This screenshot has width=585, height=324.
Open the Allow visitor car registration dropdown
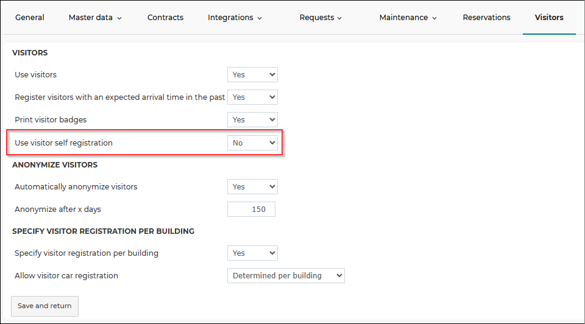click(x=286, y=275)
